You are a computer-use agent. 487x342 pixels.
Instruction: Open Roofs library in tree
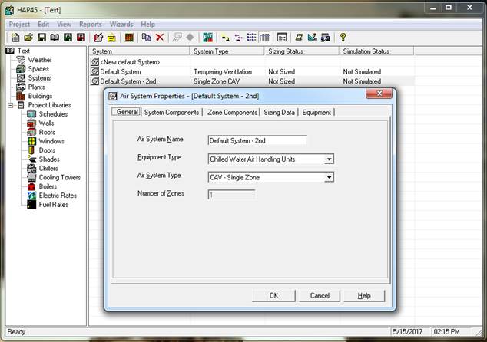pyautogui.click(x=47, y=132)
